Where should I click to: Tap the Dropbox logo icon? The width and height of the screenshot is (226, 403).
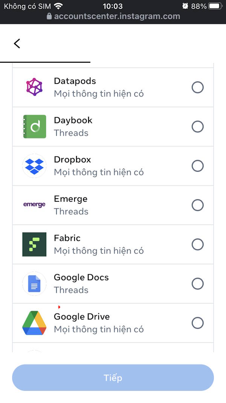coord(34,166)
